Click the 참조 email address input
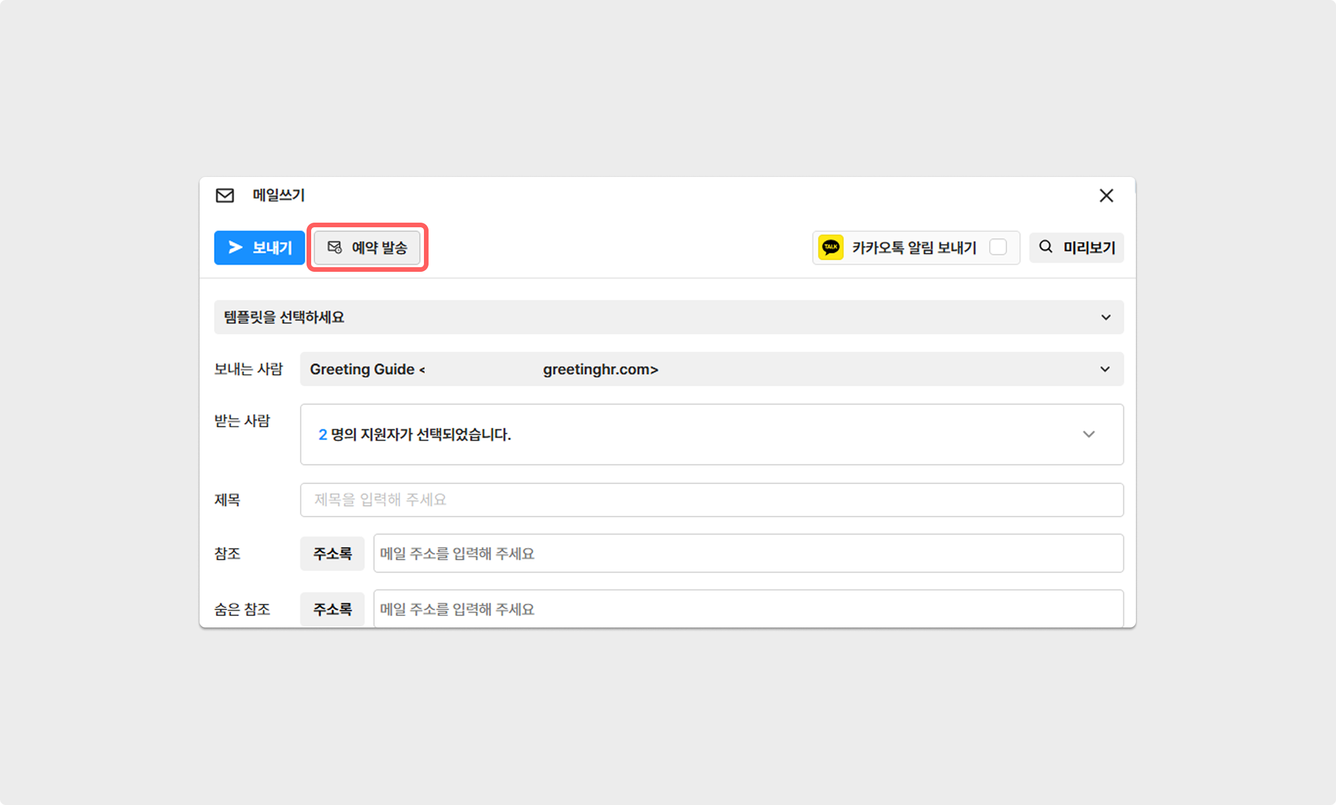This screenshot has width=1336, height=805. tap(748, 553)
